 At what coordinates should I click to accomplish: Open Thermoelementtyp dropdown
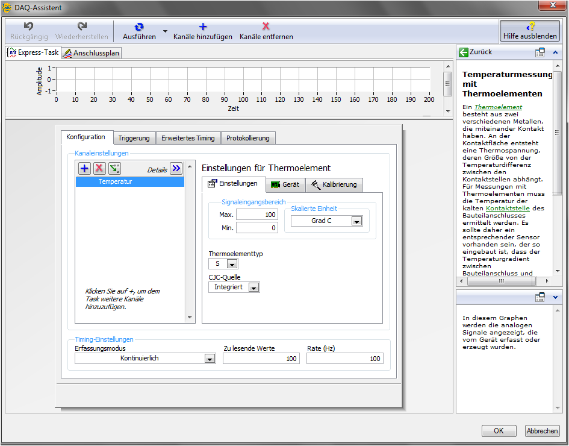pyautogui.click(x=232, y=264)
